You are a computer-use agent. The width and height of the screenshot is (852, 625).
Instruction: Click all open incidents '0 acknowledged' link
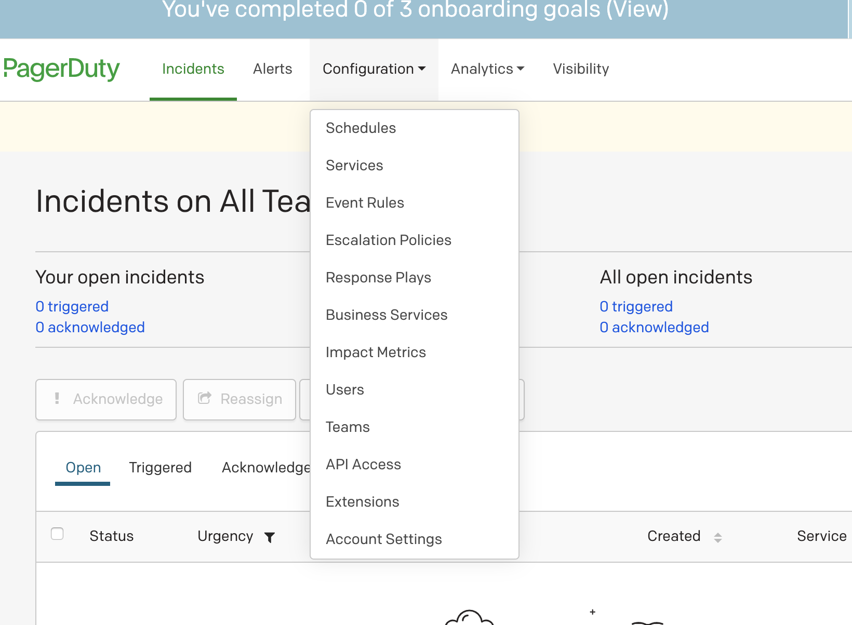654,328
